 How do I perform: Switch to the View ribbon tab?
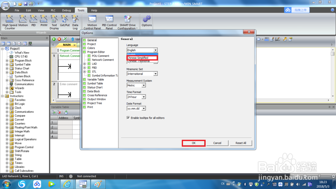(41, 10)
